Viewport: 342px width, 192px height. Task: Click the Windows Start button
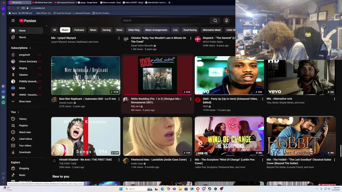121,189
